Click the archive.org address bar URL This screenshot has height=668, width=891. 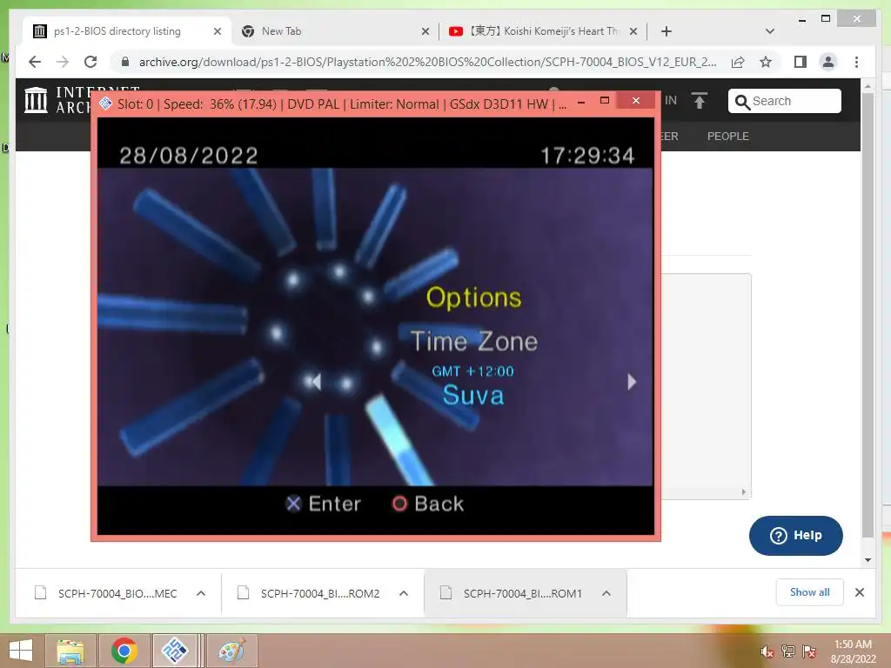pyautogui.click(x=427, y=62)
